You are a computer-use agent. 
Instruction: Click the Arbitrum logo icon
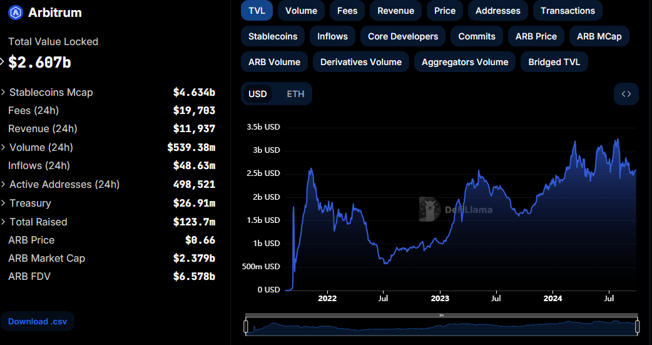pos(16,13)
